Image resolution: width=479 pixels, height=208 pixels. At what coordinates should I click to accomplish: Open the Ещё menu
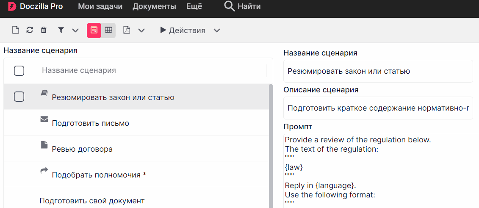(194, 6)
